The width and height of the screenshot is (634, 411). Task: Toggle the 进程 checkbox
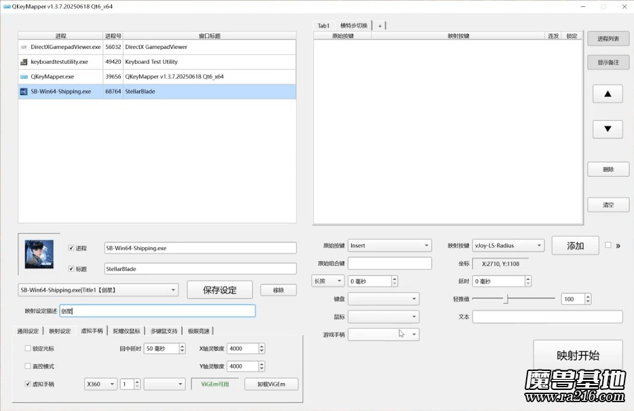point(71,248)
